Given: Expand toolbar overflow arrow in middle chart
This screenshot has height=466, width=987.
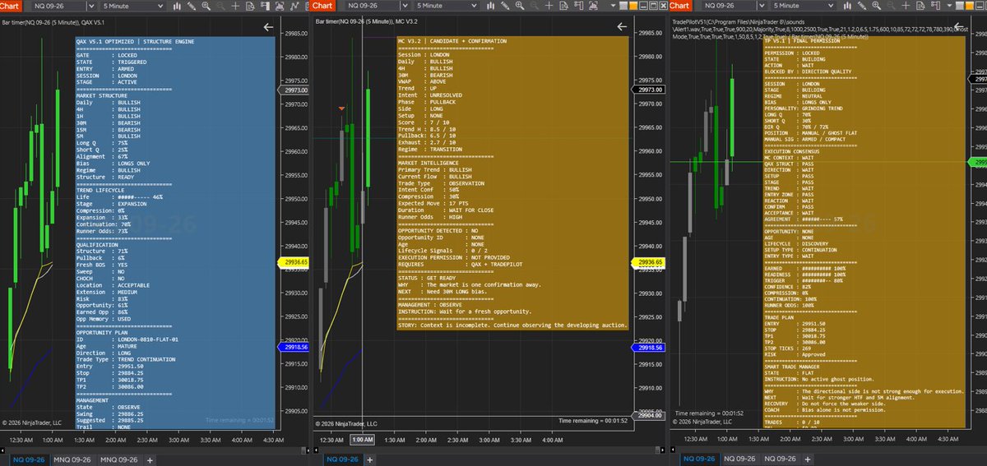Looking at the screenshot, I should pyautogui.click(x=614, y=6).
